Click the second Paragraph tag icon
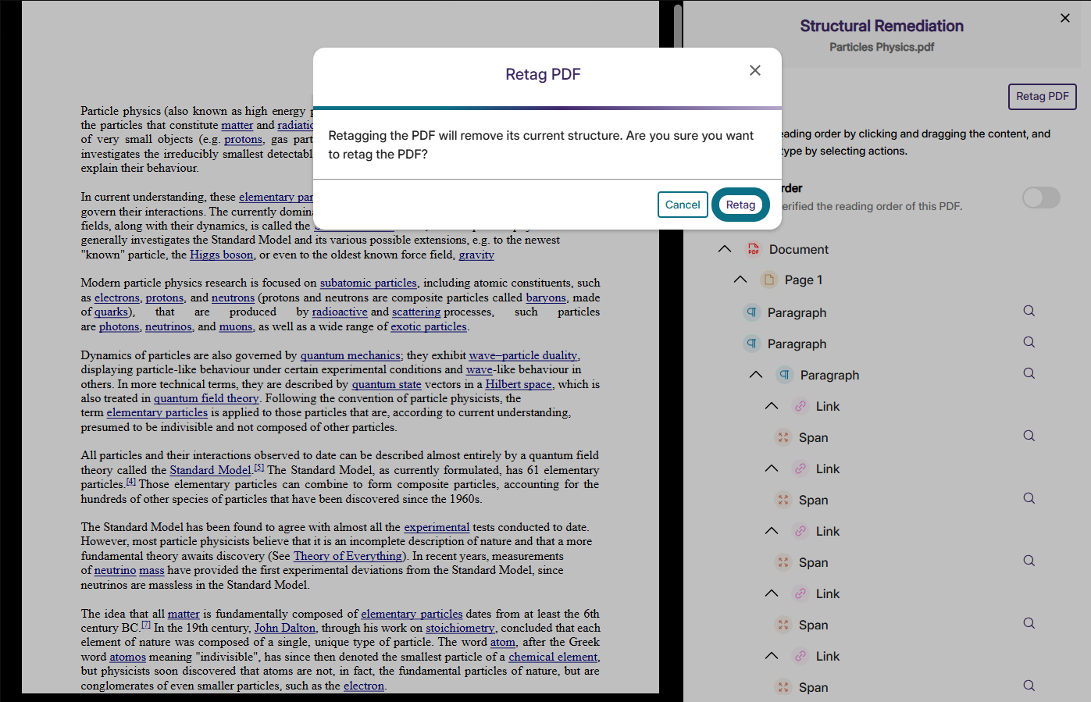This screenshot has height=702, width=1091. (x=751, y=344)
